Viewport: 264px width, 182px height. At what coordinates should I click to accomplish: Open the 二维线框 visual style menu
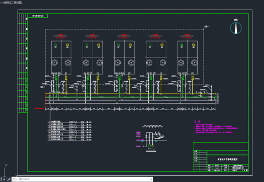pyautogui.click(x=16, y=2)
